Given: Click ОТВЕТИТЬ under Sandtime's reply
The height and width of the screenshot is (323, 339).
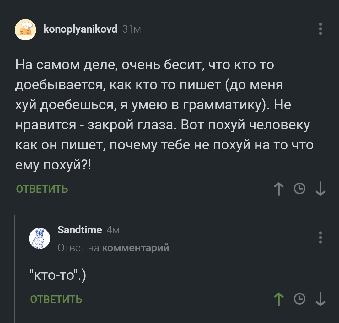Looking at the screenshot, I should pyautogui.click(x=56, y=300).
